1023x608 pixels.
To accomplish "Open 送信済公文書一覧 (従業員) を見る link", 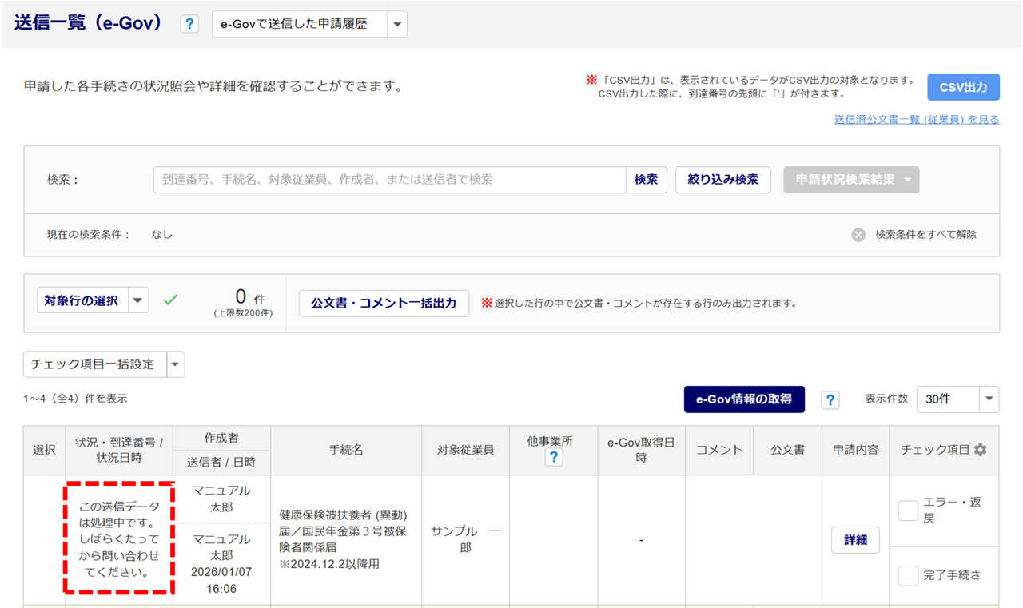I will 916,120.
